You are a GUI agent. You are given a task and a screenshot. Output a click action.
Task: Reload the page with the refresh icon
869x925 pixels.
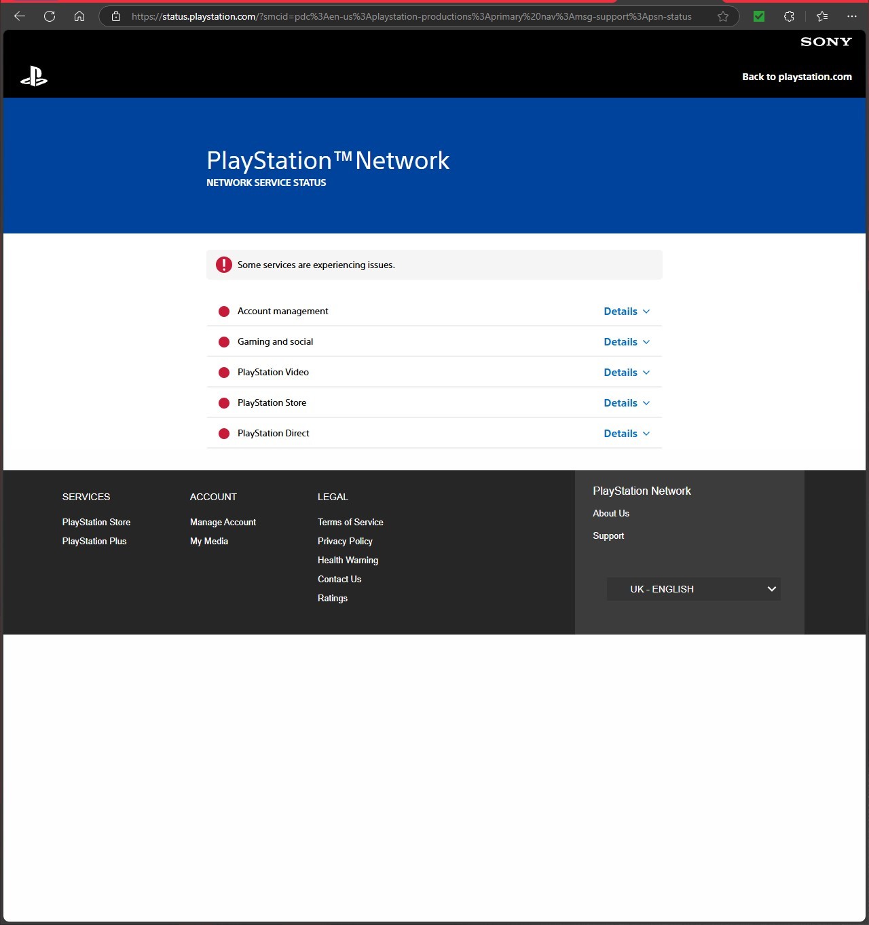pyautogui.click(x=50, y=16)
